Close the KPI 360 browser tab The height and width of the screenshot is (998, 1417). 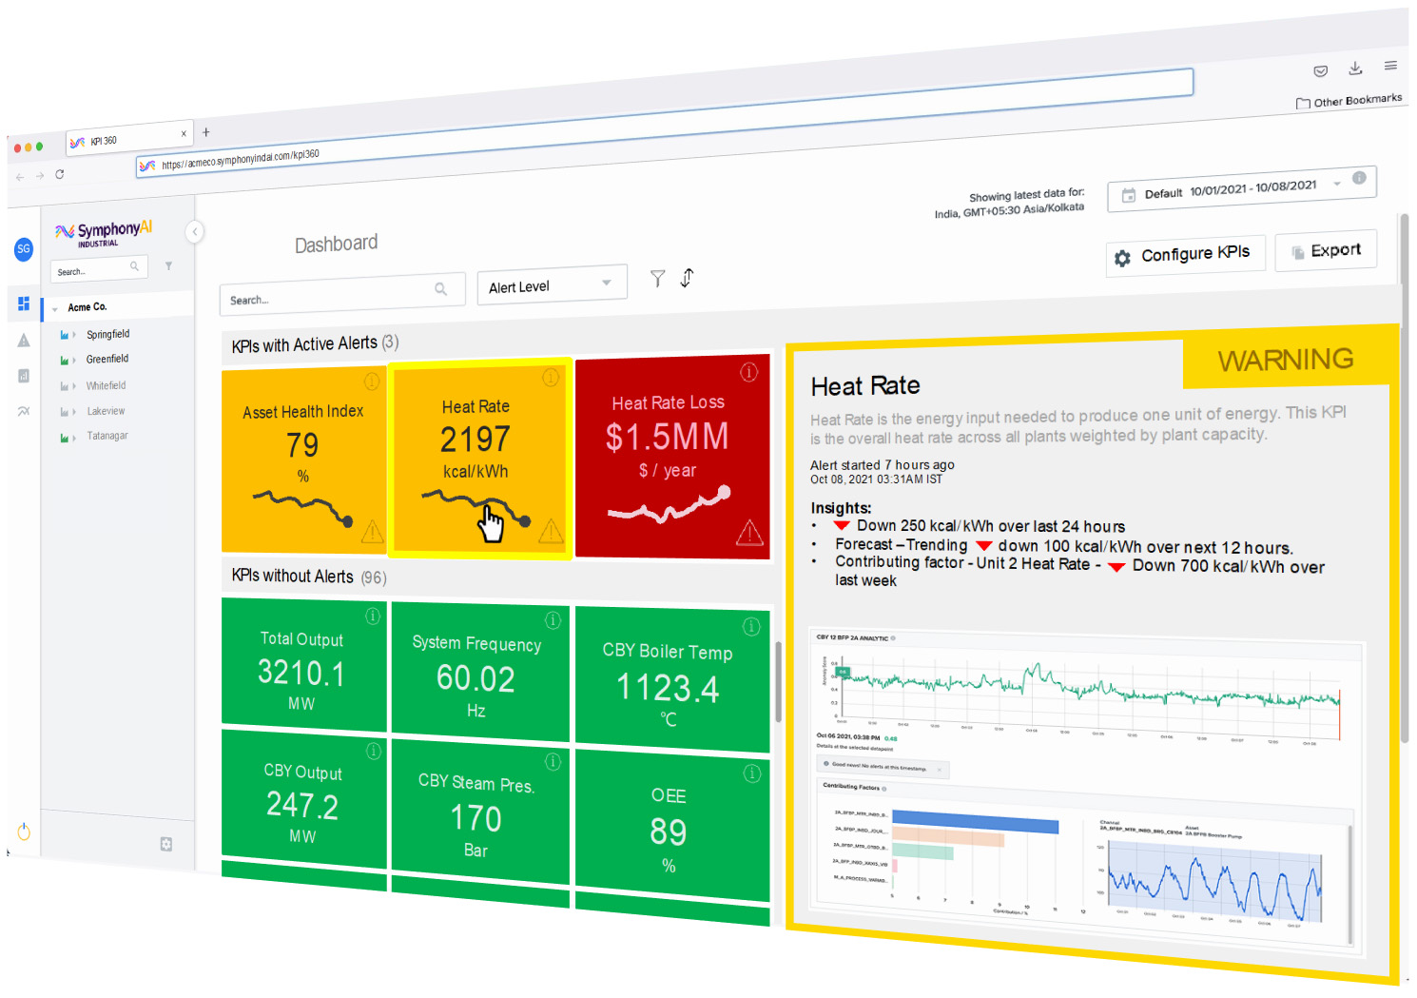click(184, 133)
